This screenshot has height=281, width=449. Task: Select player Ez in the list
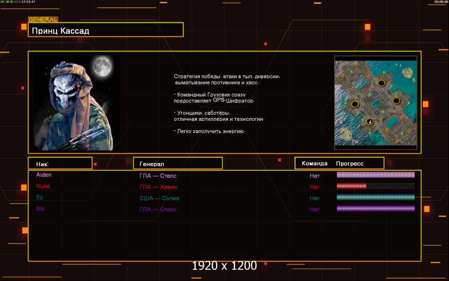point(39,197)
